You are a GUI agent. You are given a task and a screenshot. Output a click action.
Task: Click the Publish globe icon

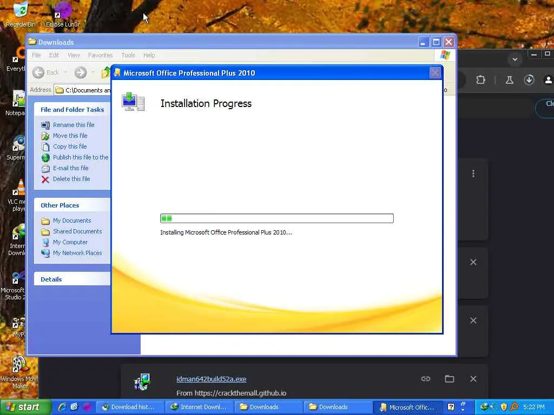pos(45,158)
